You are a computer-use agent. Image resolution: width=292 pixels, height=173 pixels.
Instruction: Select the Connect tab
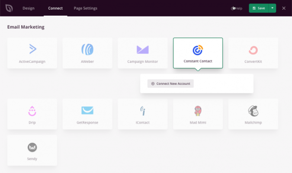point(55,8)
